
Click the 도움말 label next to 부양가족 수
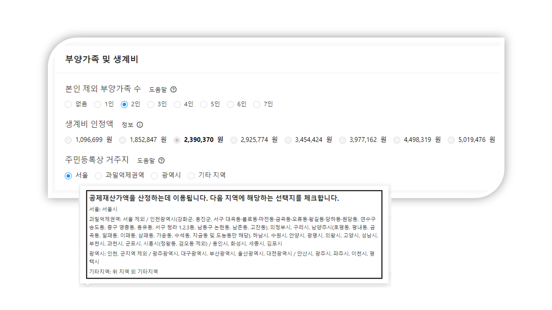tap(158, 90)
